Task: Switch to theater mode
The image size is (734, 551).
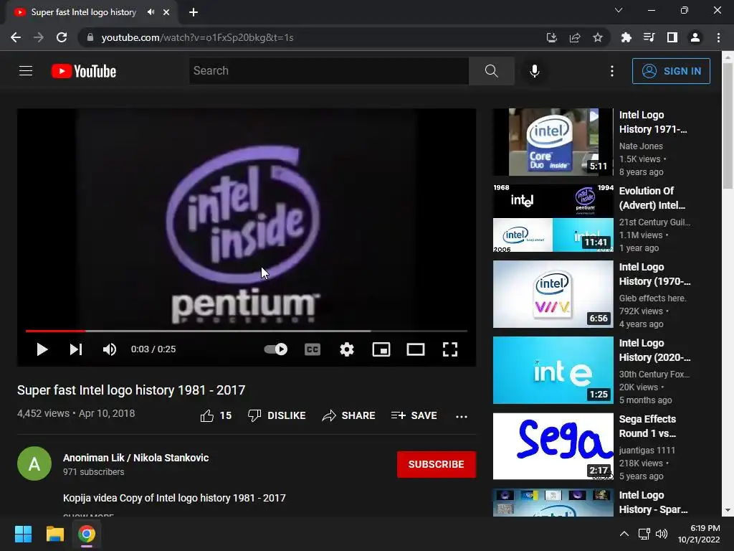Action: coord(416,349)
